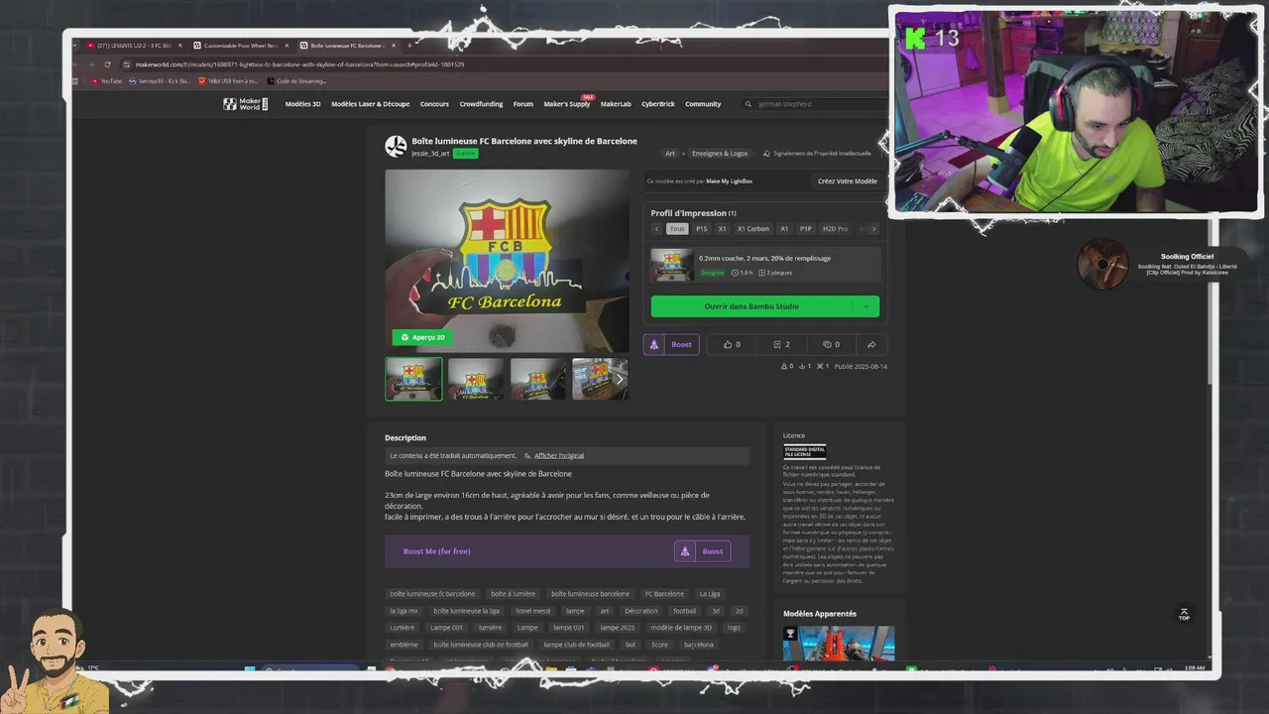Click the 'boîte à lumière' tag

513,594
